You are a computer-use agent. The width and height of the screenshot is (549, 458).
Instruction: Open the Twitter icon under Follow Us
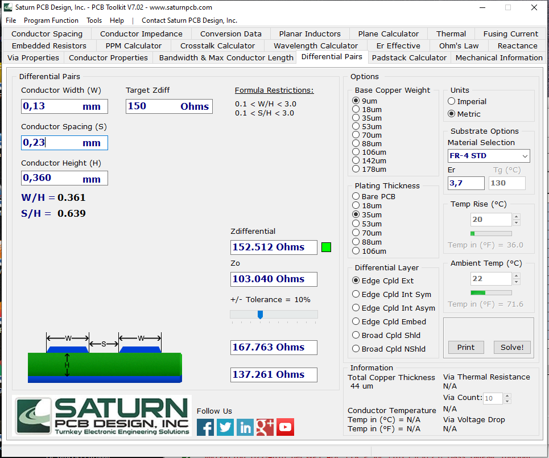225,427
